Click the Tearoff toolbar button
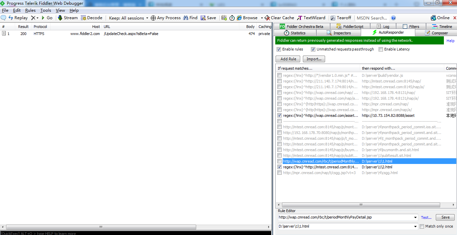 click(x=341, y=18)
